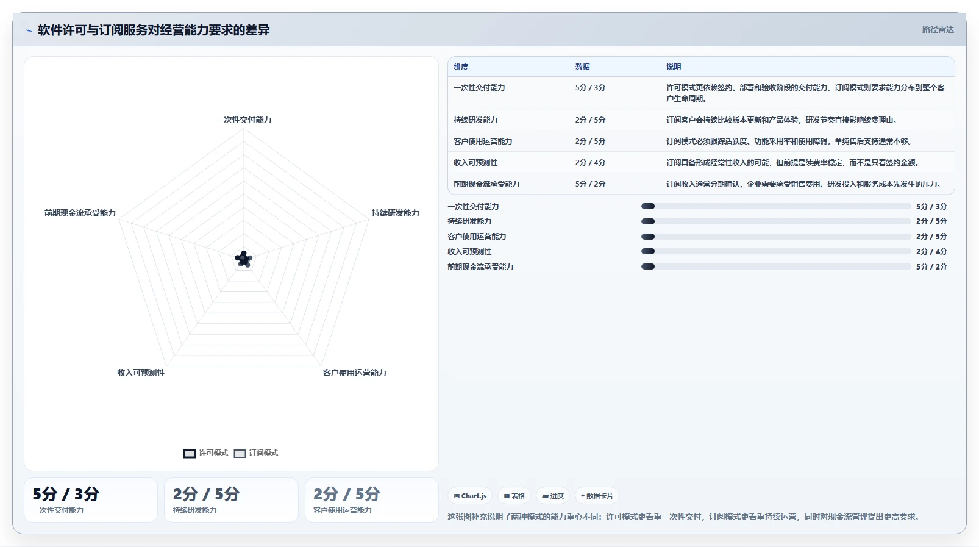
Task: Click the radar data points at the chart center
Action: click(x=244, y=259)
